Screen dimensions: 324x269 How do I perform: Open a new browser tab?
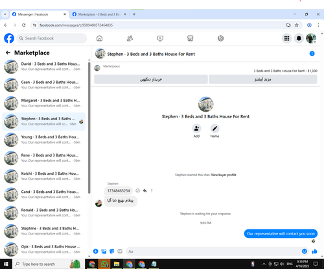tap(134, 14)
